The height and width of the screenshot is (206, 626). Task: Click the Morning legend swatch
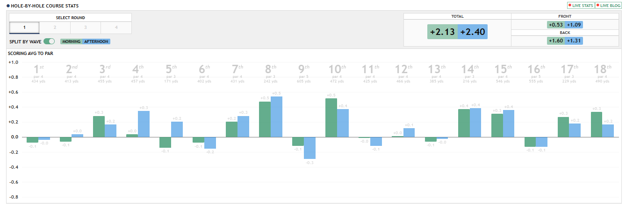(x=71, y=41)
